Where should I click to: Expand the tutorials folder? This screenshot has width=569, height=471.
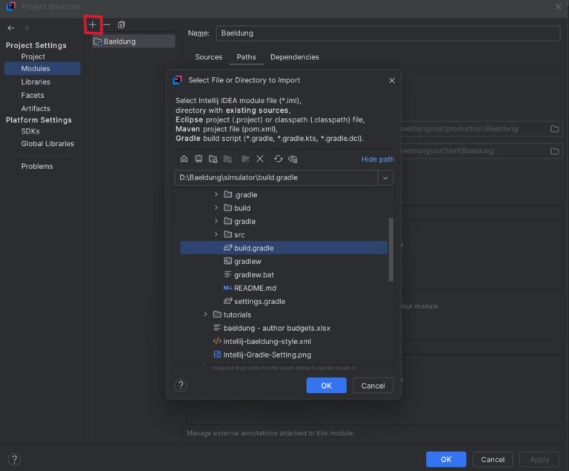[x=206, y=314]
